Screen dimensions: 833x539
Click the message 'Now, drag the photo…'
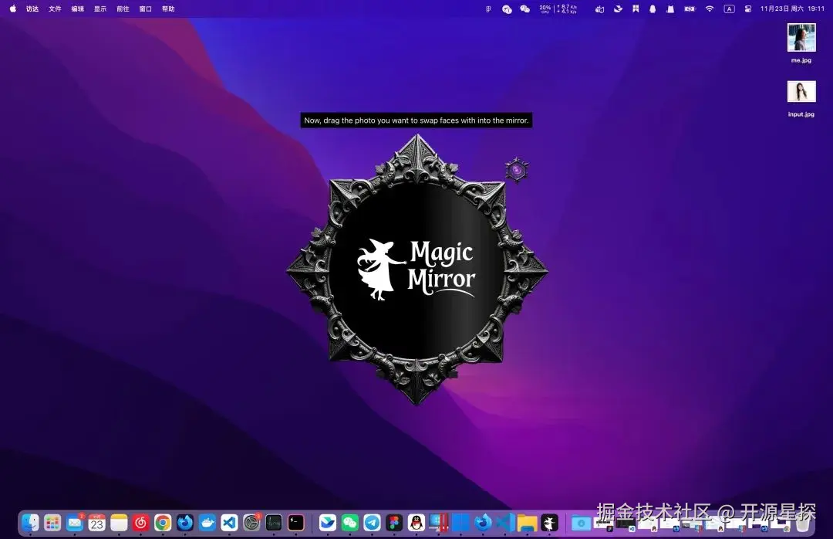tap(416, 120)
